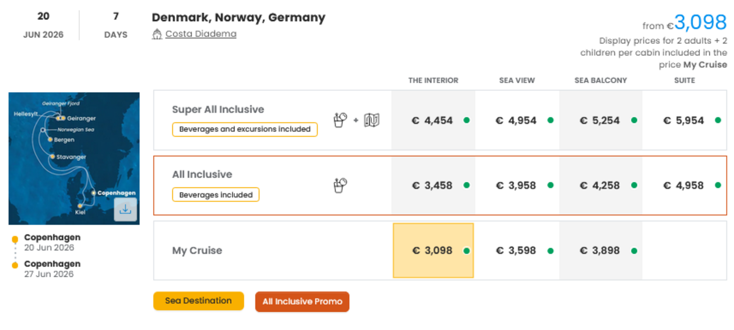Click the map download icon

point(125,210)
